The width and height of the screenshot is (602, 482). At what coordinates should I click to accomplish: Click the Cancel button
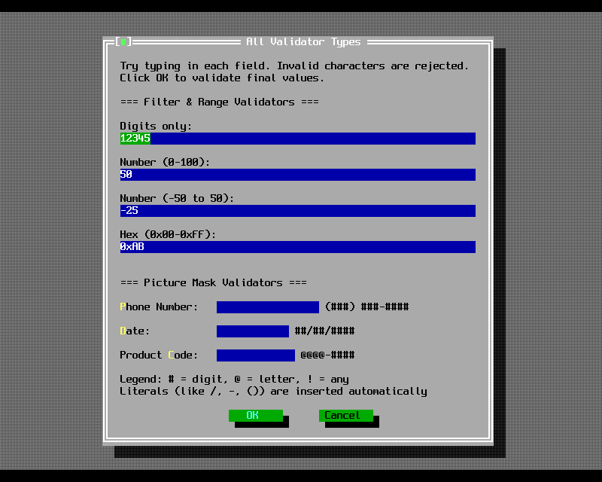pos(346,416)
